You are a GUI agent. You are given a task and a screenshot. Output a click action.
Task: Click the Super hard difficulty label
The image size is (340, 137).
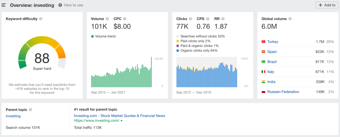tap(42, 69)
